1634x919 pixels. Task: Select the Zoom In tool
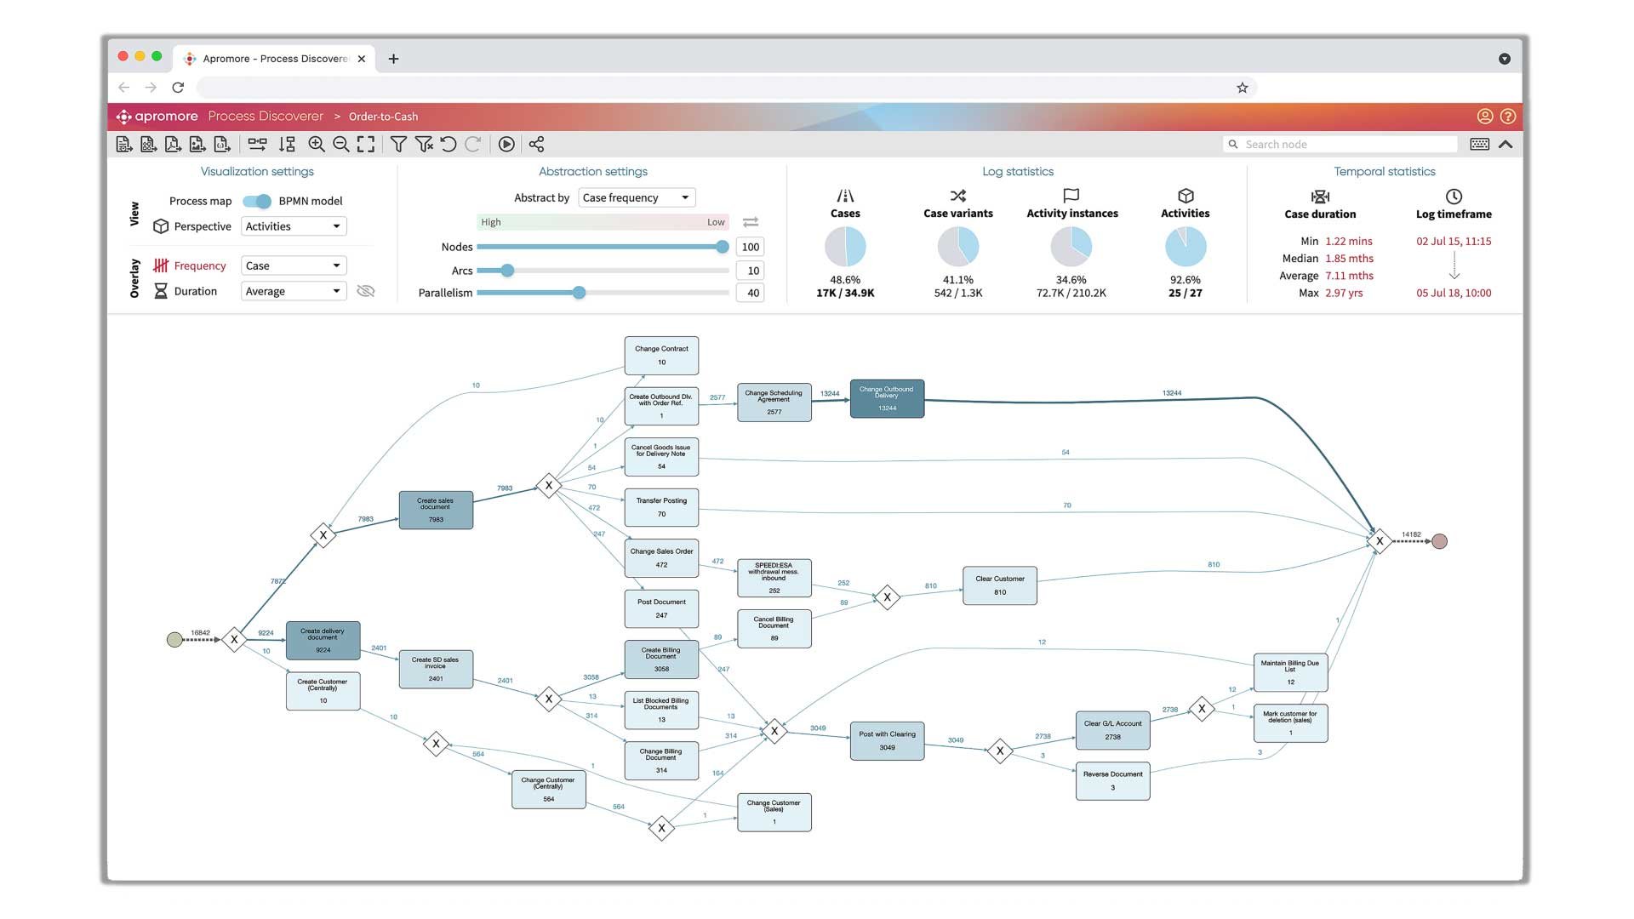click(x=315, y=145)
